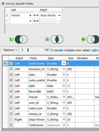Click the Size cell 13 for Stop Words
The height and width of the screenshot is (131, 99).
coord(71,120)
